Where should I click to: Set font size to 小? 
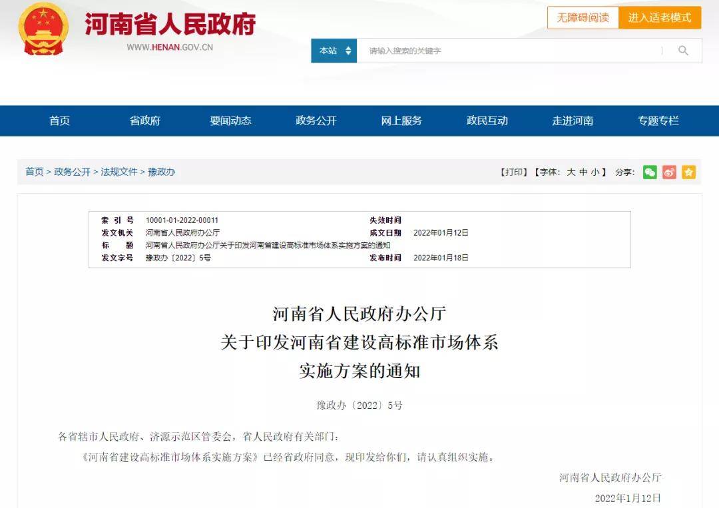click(595, 172)
